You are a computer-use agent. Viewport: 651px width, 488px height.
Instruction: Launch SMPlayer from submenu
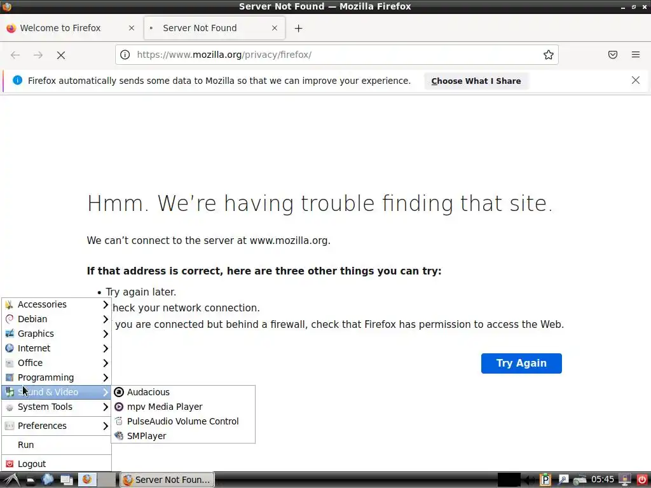pos(183,436)
